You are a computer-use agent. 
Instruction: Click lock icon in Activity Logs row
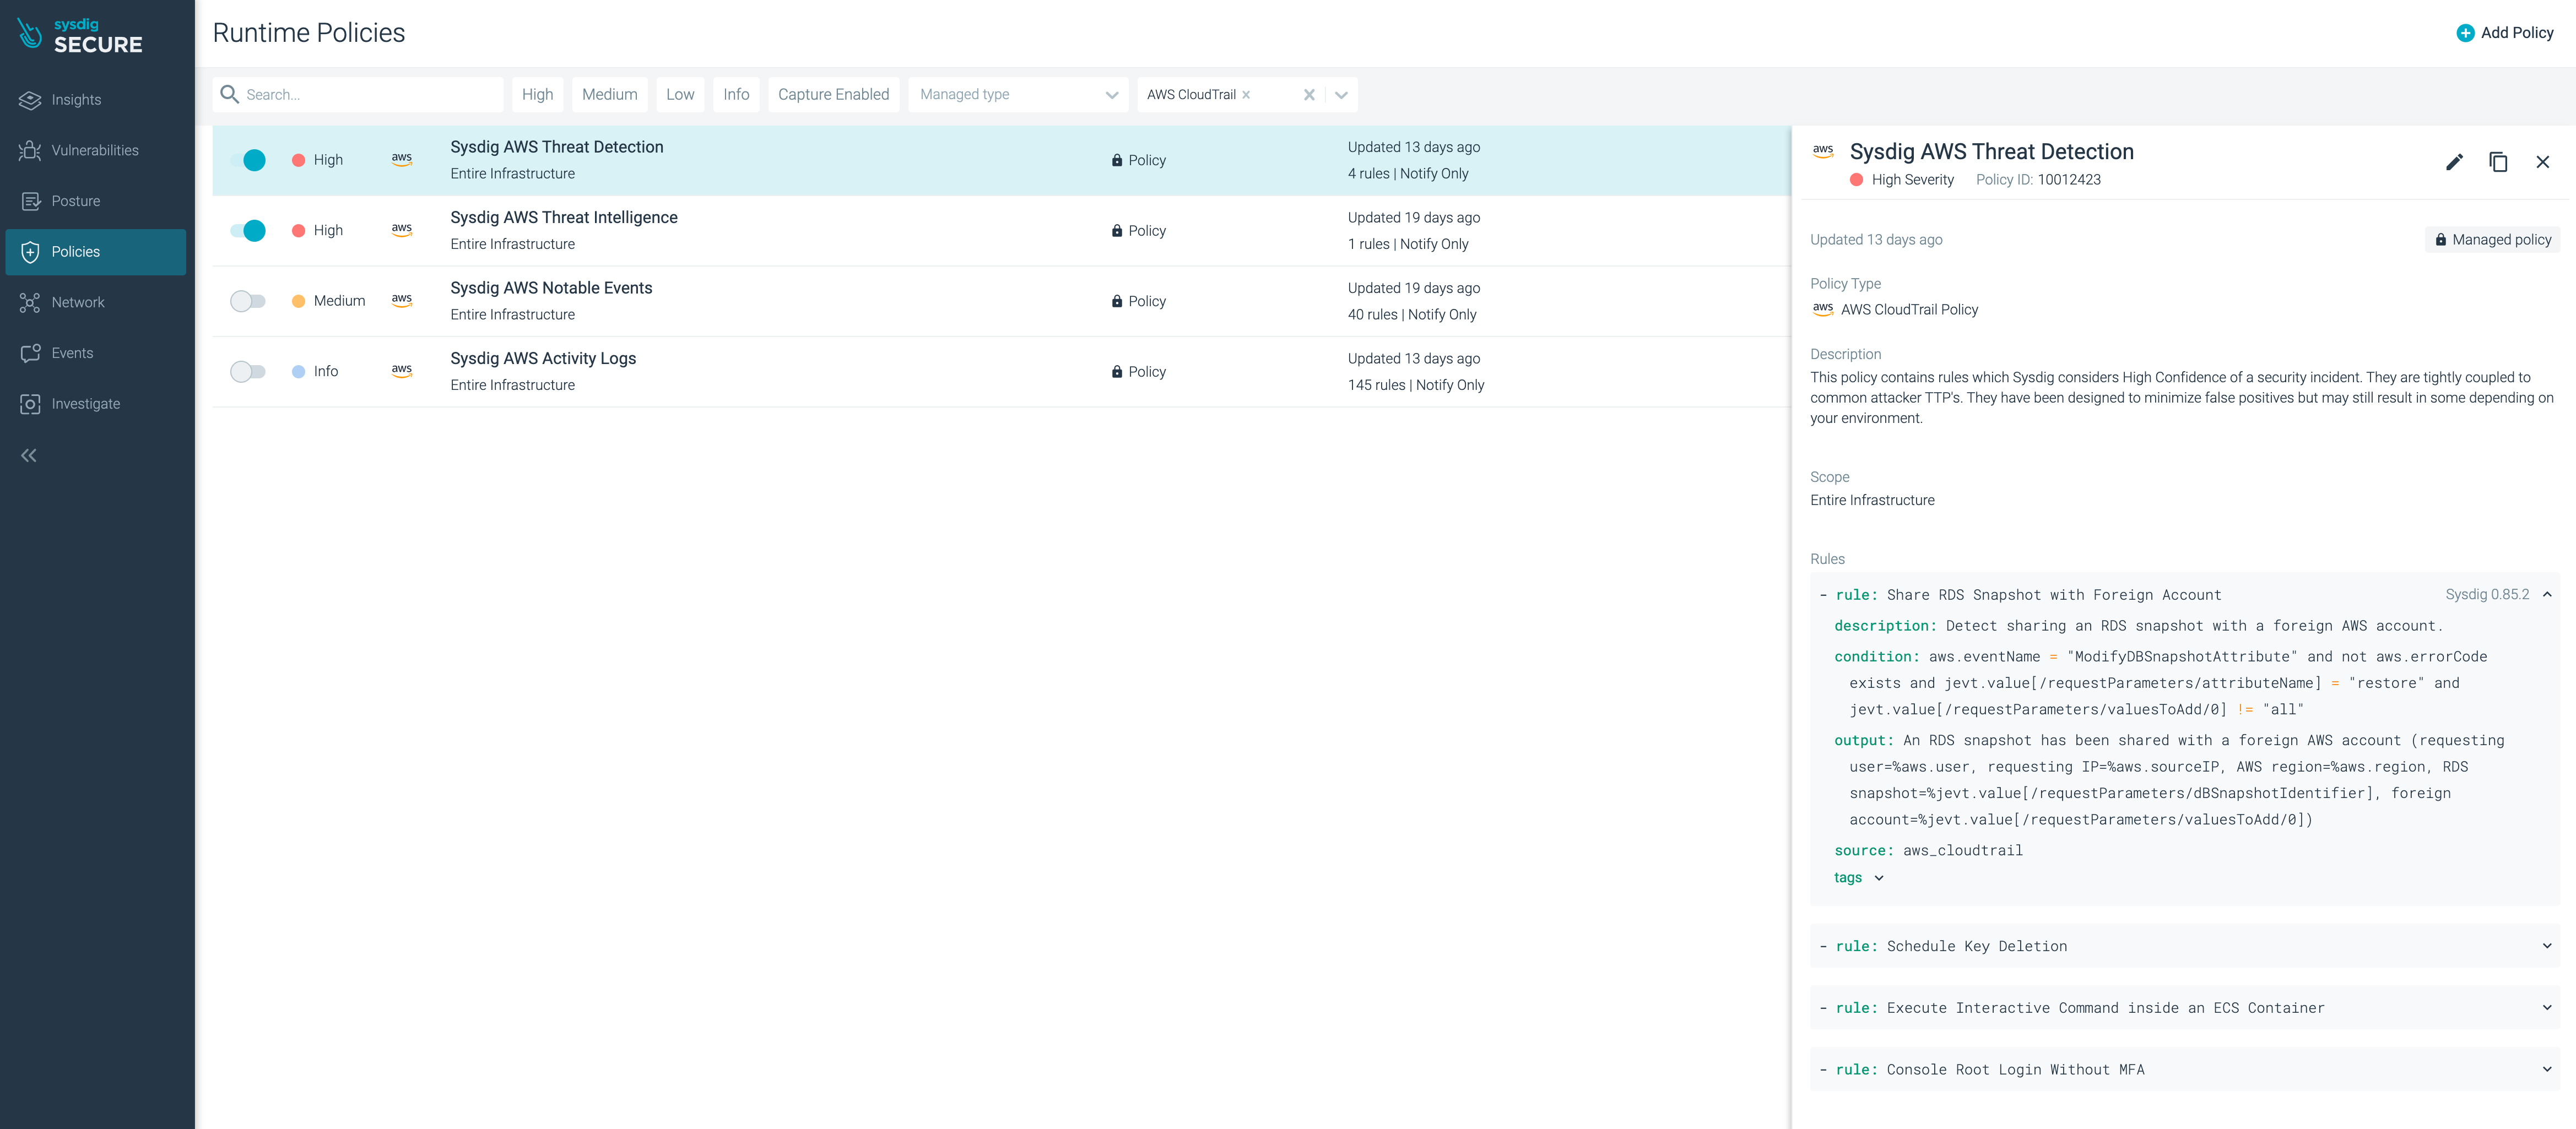1116,371
